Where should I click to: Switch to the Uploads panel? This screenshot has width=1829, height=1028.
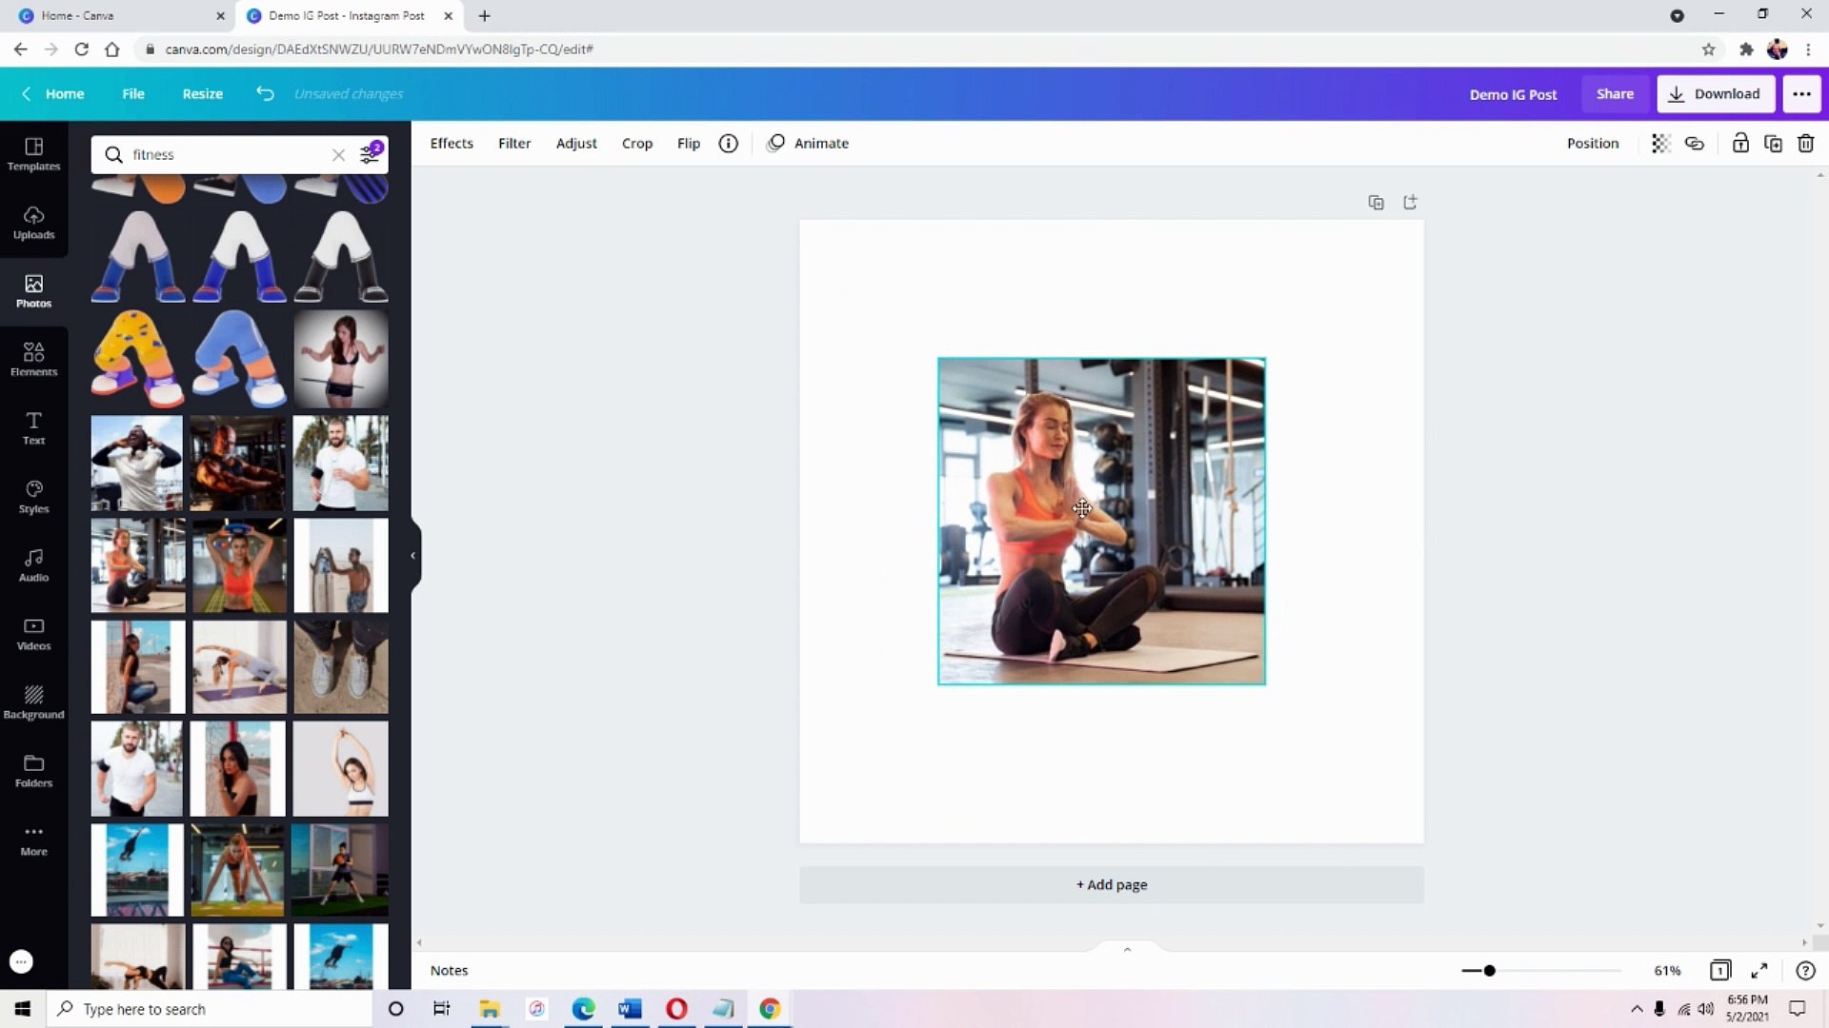33,222
